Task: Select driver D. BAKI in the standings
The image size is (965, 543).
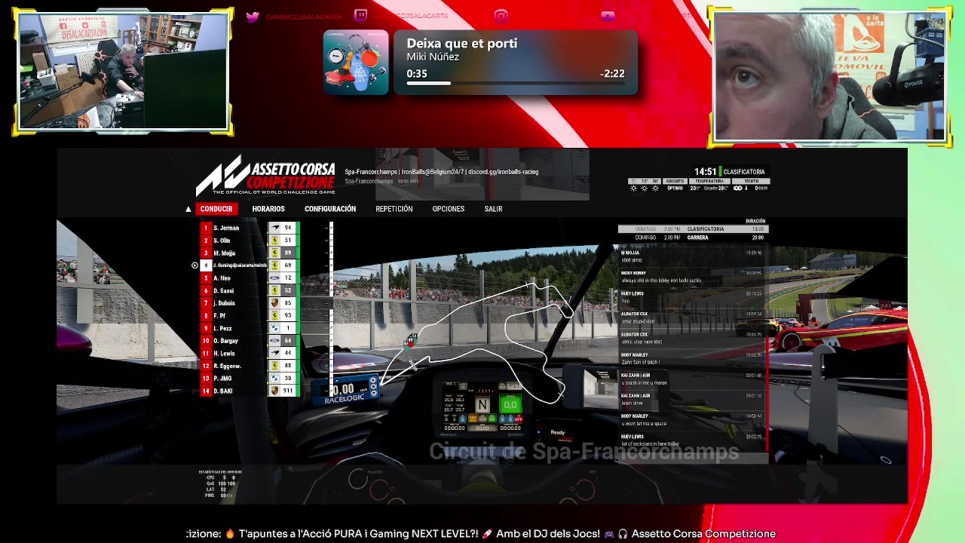Action: coord(223,391)
